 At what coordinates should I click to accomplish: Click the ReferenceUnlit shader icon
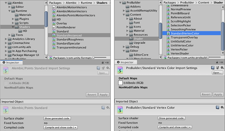coord(168,17)
